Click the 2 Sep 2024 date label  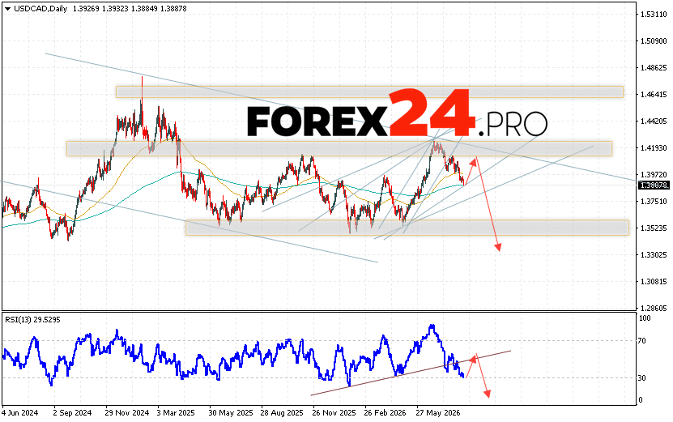(x=72, y=413)
